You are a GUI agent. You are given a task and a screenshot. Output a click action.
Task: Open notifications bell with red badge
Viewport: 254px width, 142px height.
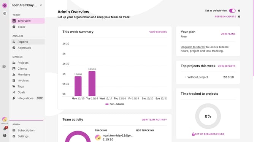tap(5, 128)
